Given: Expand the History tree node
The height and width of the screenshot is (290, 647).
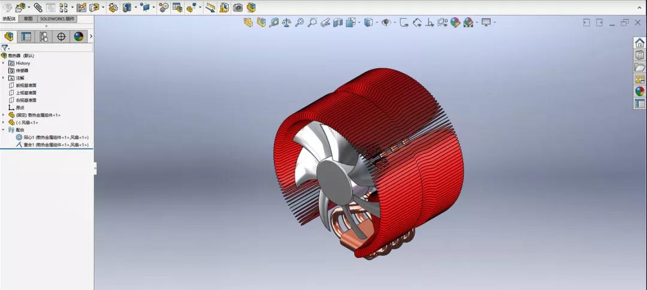Looking at the screenshot, I should [3, 63].
